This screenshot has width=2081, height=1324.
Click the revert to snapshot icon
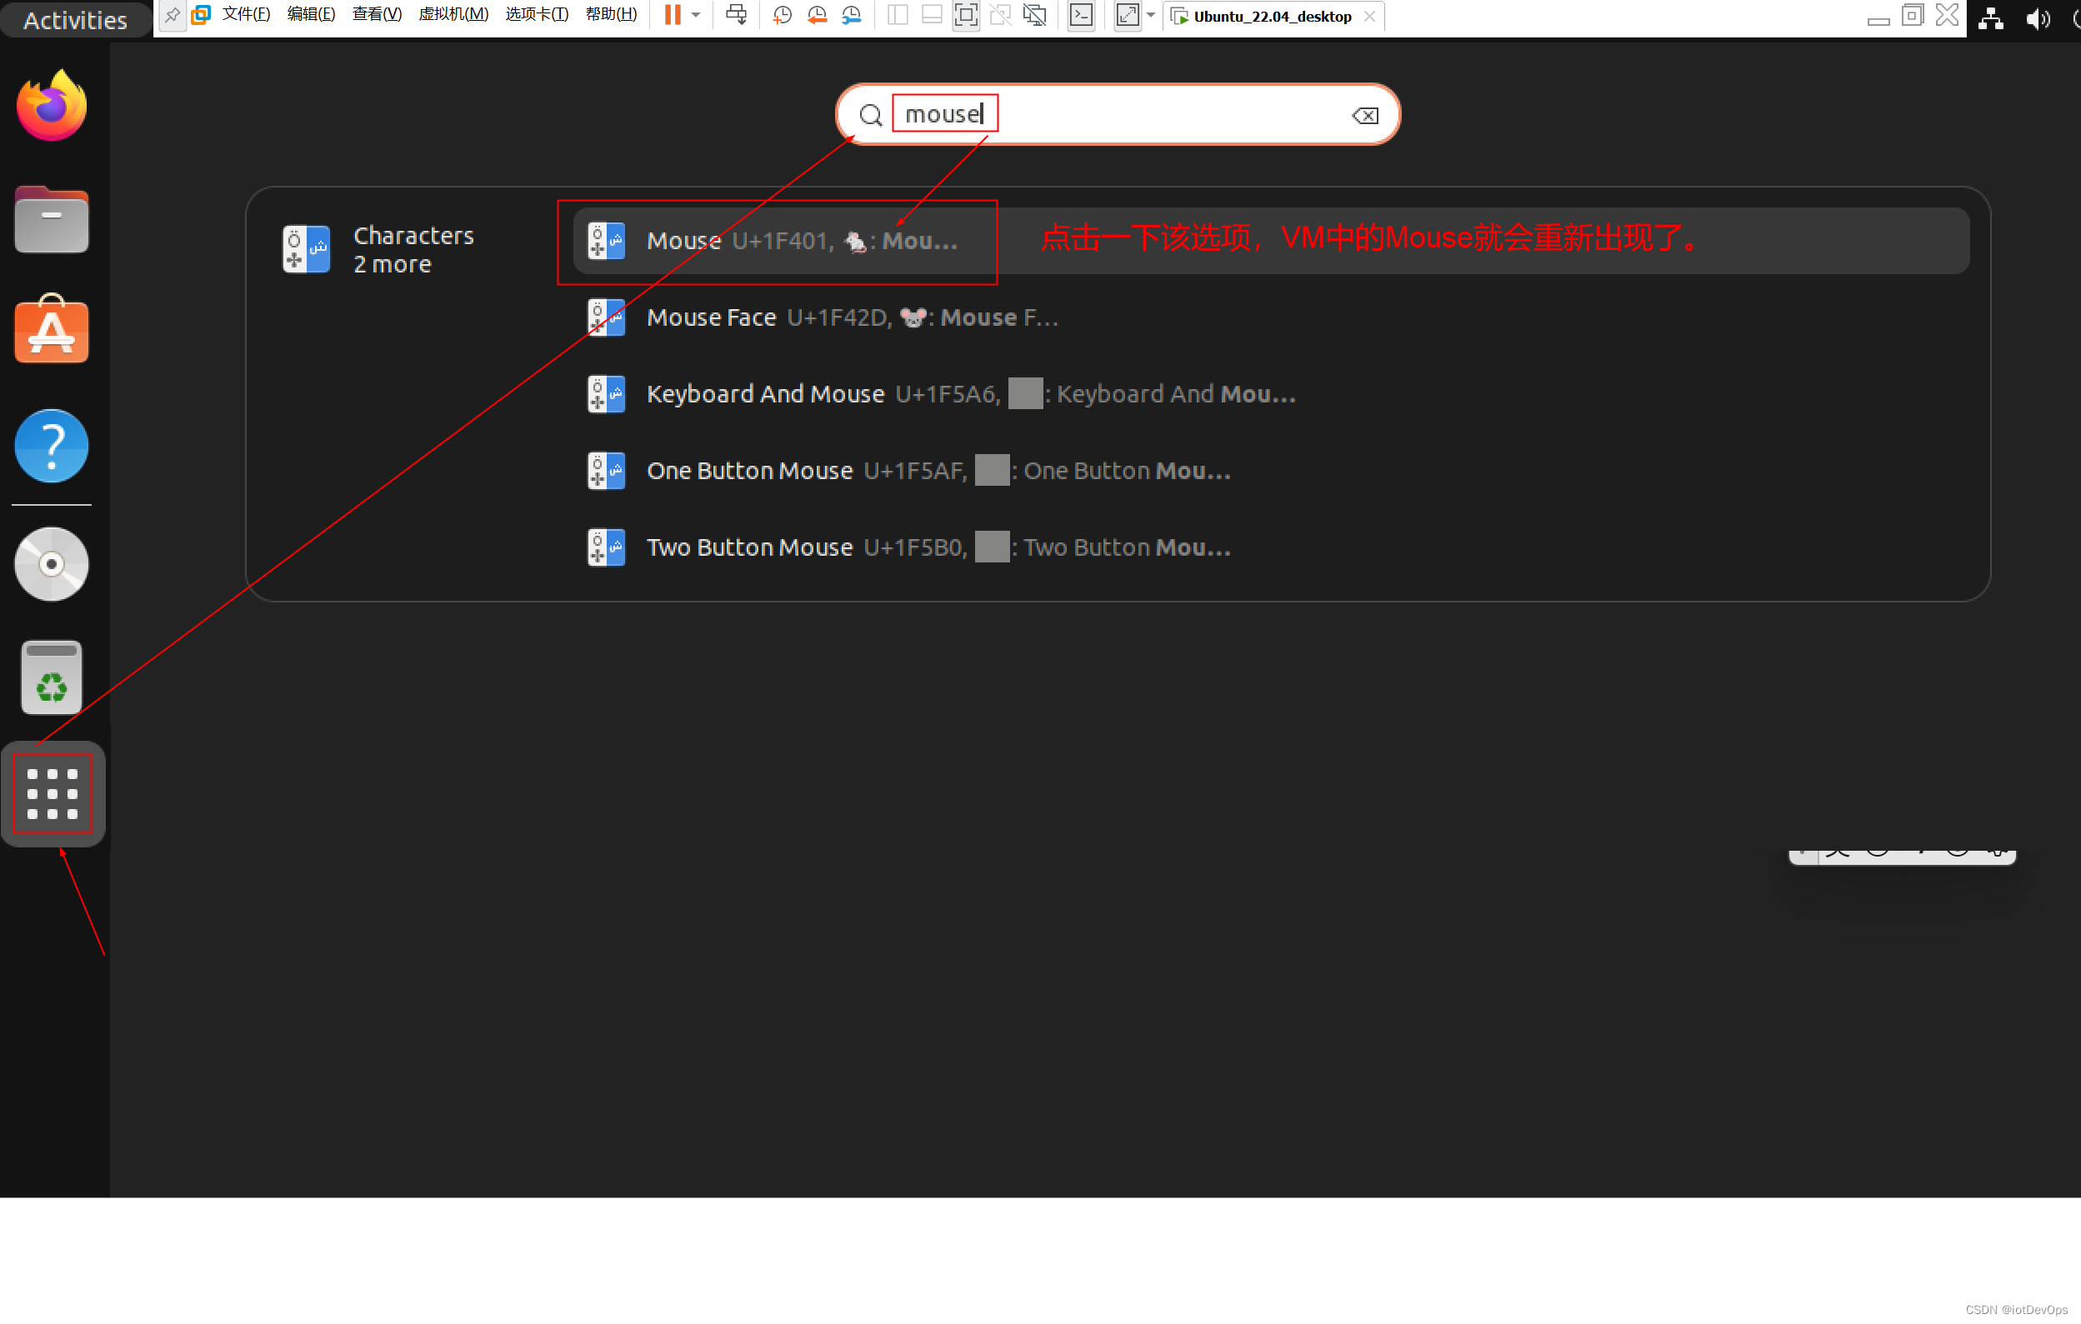coord(817,15)
